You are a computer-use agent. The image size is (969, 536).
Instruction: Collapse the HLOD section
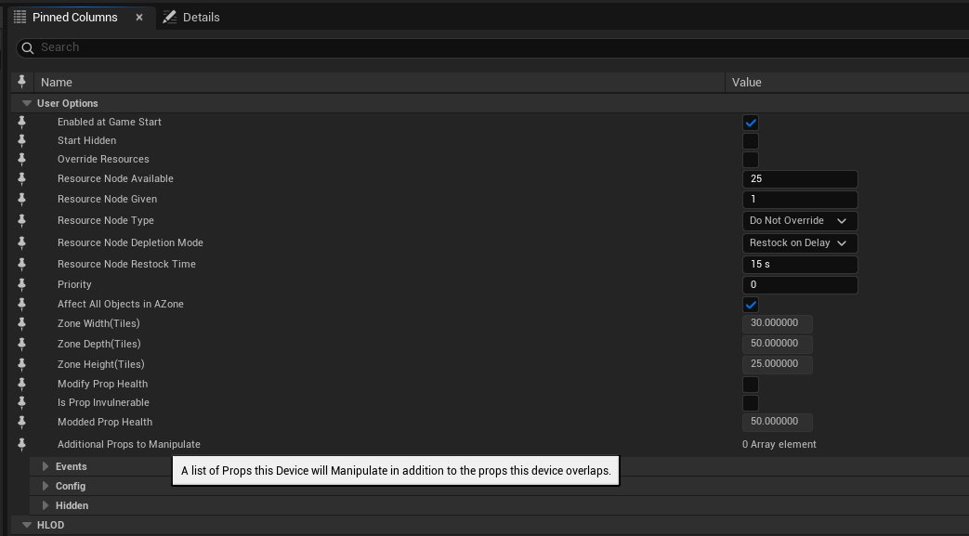pyautogui.click(x=27, y=525)
